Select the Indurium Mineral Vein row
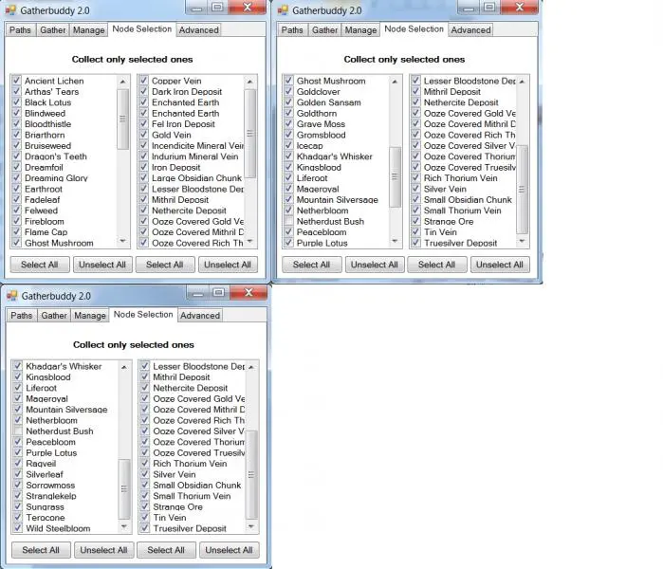The width and height of the screenshot is (663, 569). point(191,156)
